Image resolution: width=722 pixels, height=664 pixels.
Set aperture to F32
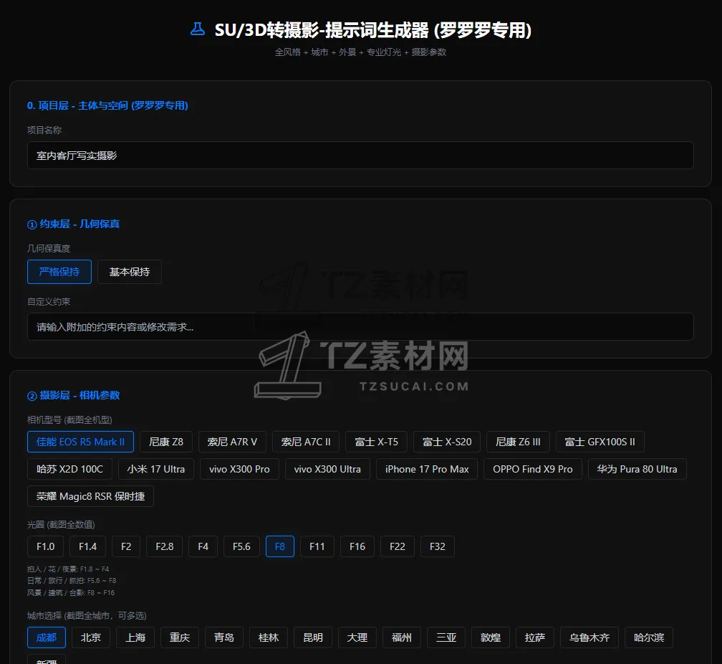tap(438, 546)
